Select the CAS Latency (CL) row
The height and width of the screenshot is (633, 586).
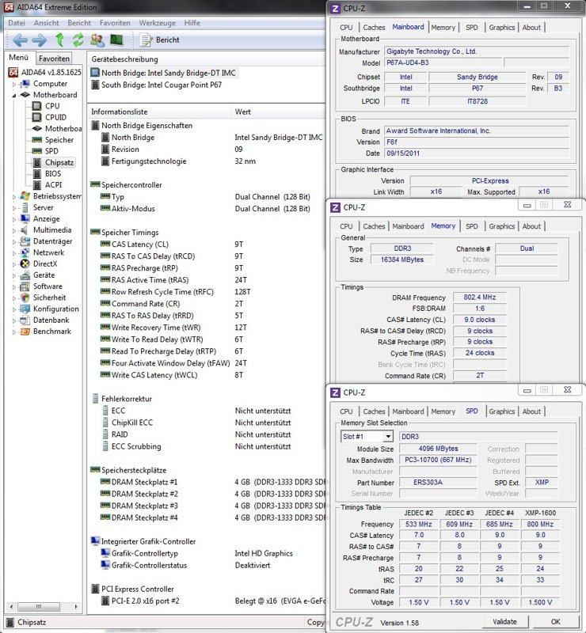click(207, 244)
